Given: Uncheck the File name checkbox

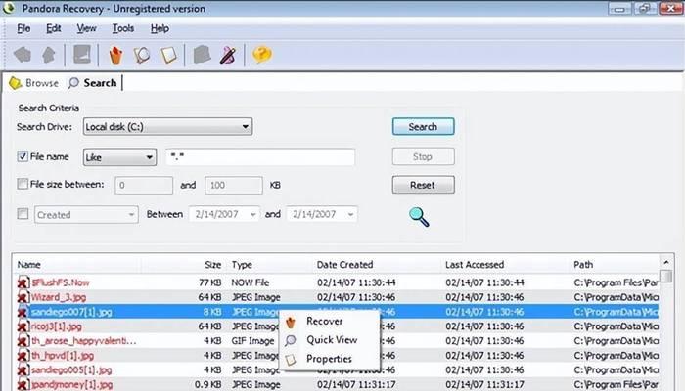Looking at the screenshot, I should pos(23,156).
